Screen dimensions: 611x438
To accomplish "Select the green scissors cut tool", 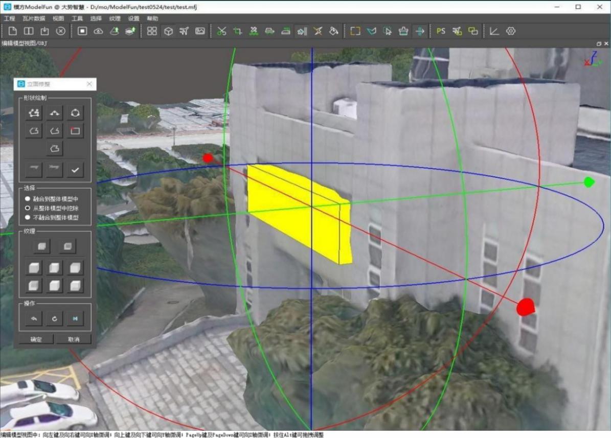I will pyautogui.click(x=222, y=31).
